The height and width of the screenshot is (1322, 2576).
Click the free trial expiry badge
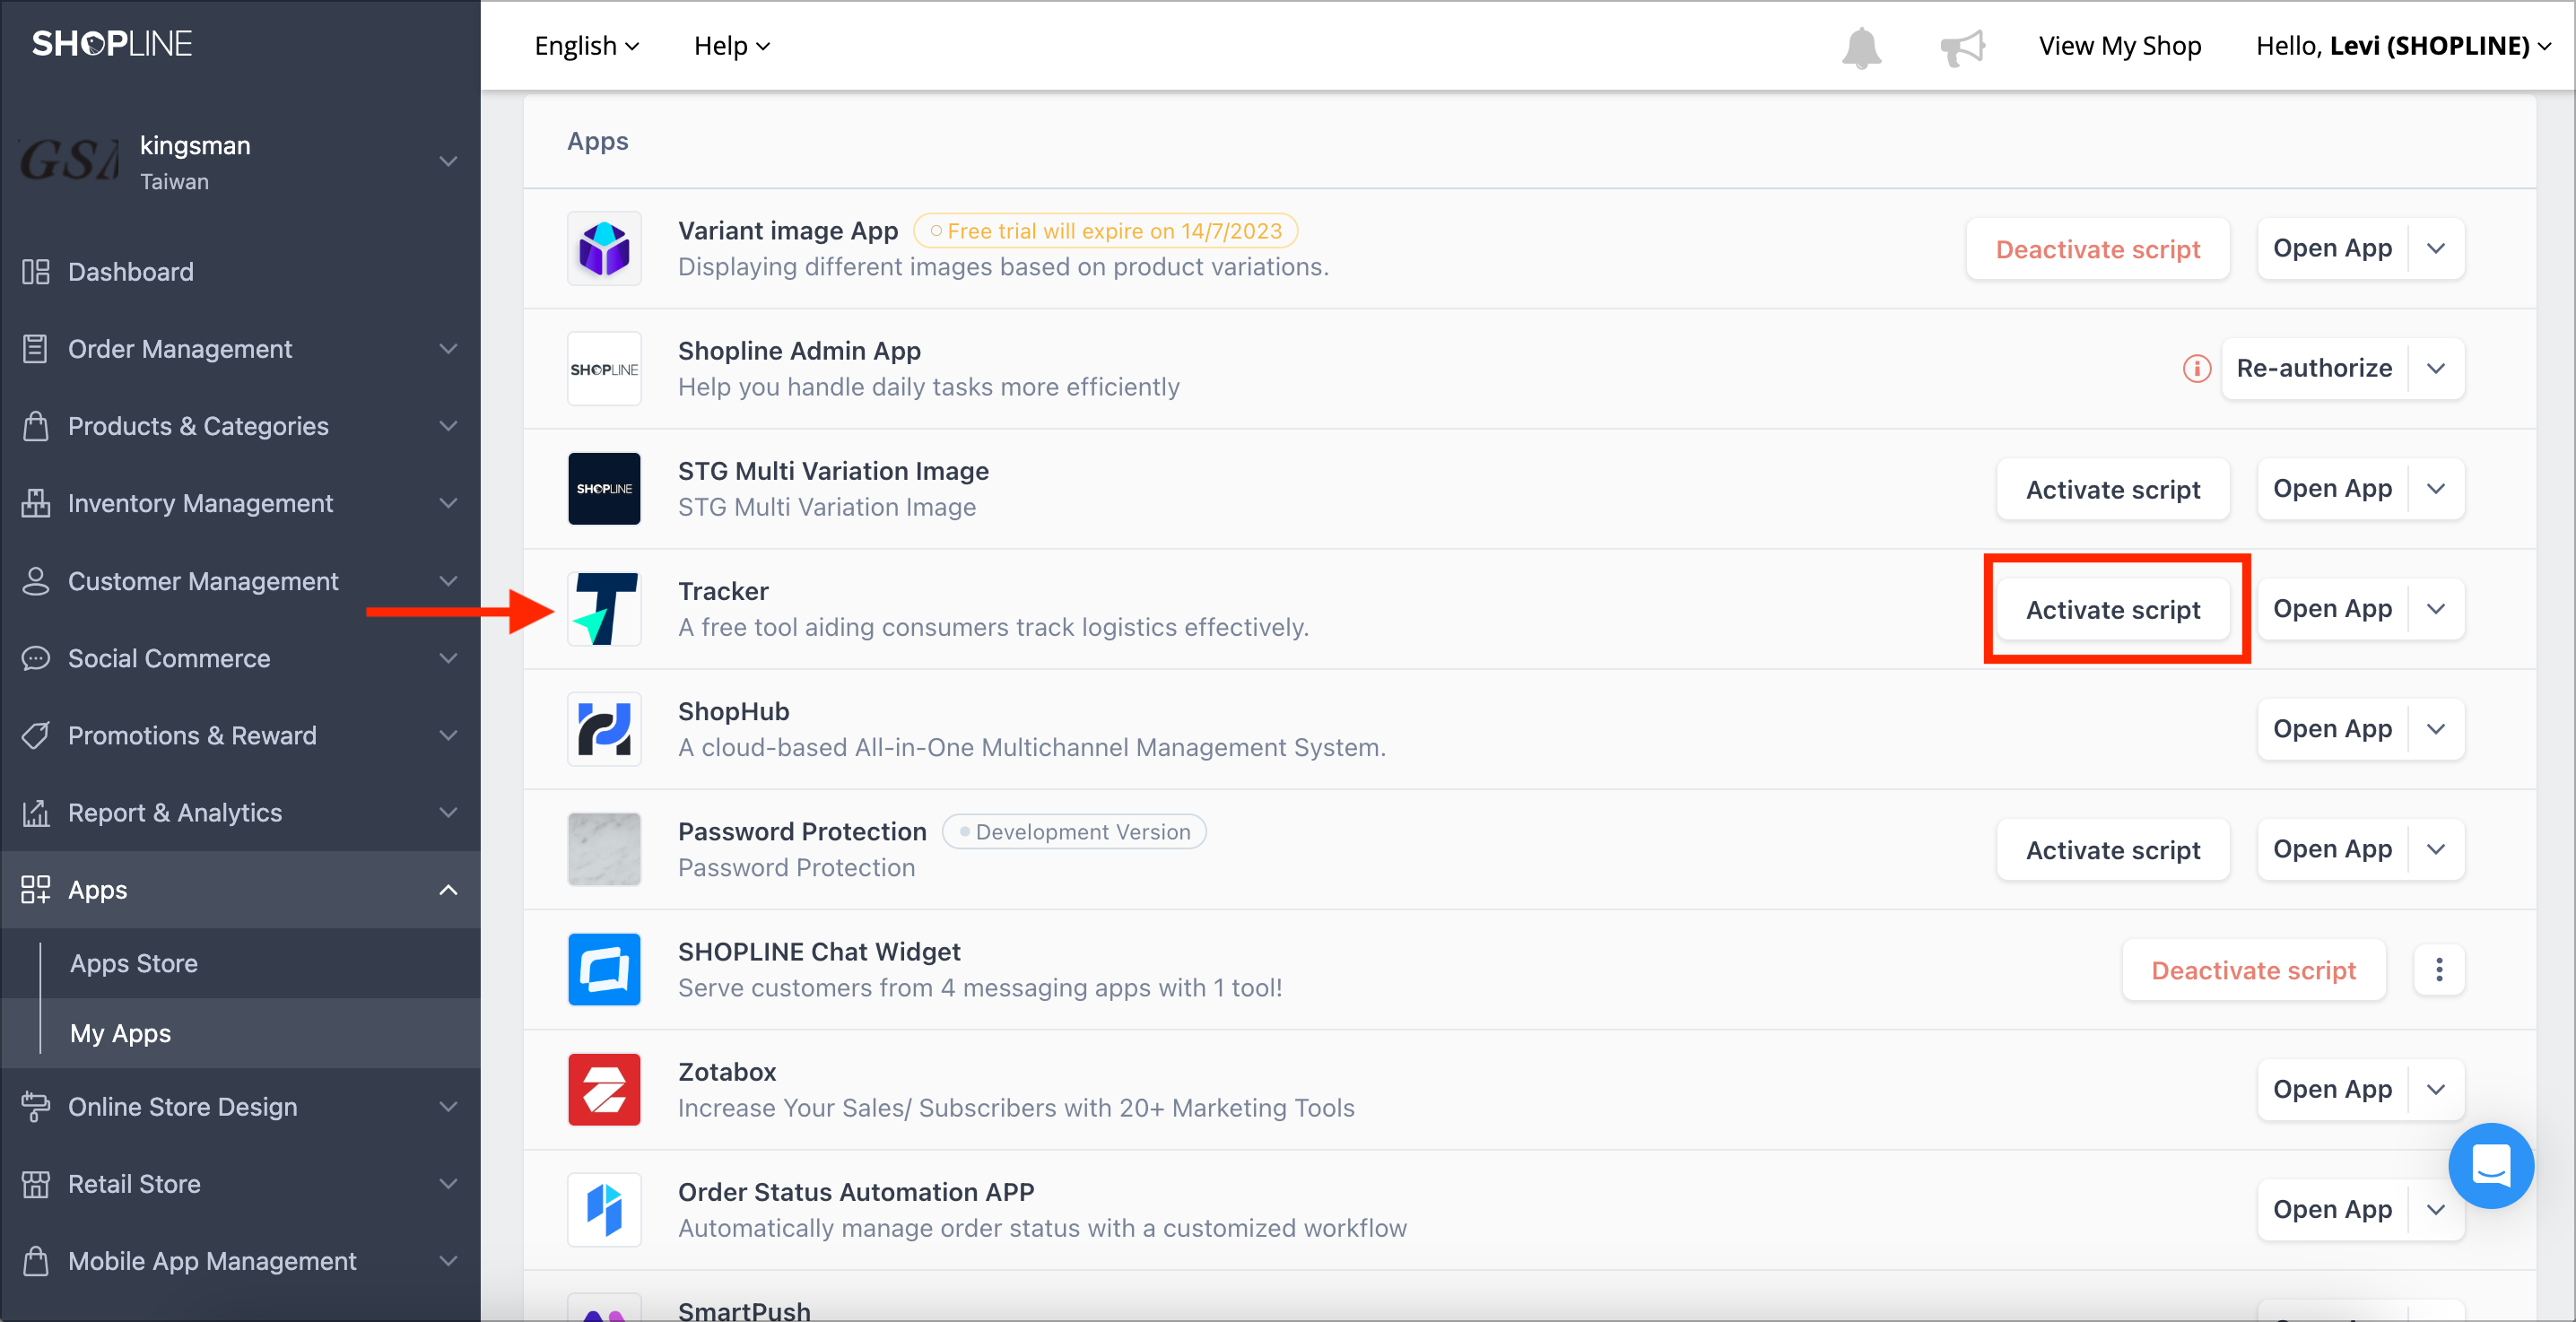[x=1105, y=231]
